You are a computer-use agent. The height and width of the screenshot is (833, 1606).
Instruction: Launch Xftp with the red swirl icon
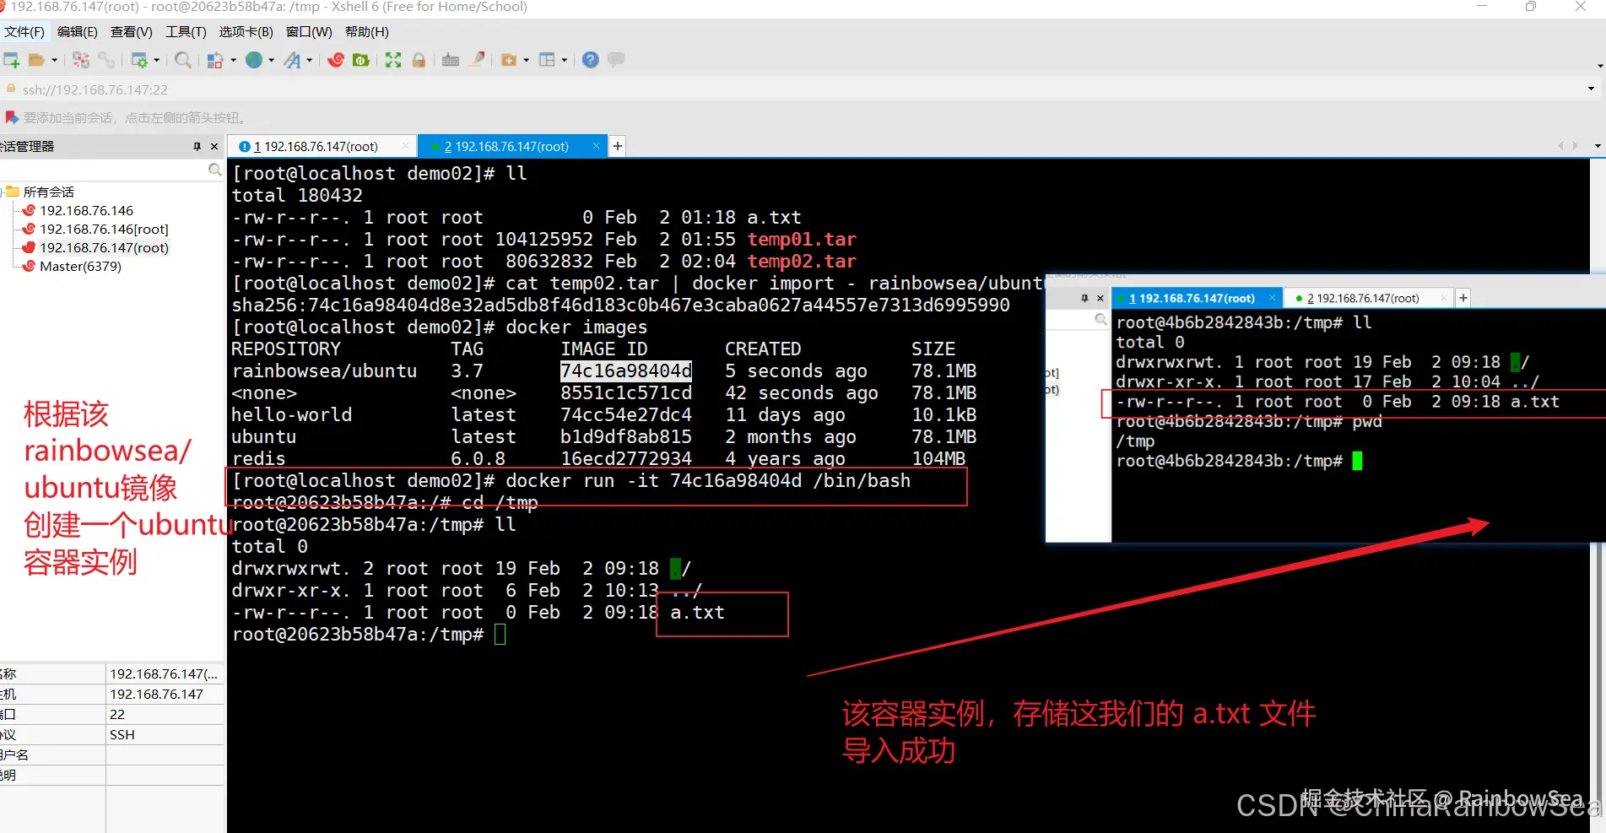336,60
